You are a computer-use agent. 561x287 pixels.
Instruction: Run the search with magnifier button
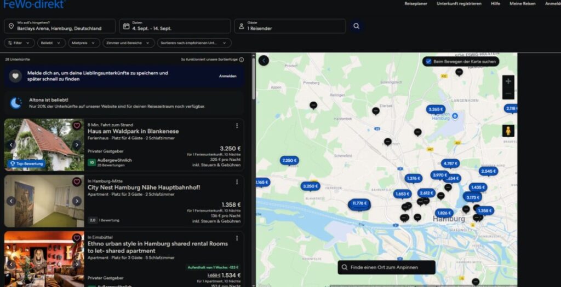(356, 26)
